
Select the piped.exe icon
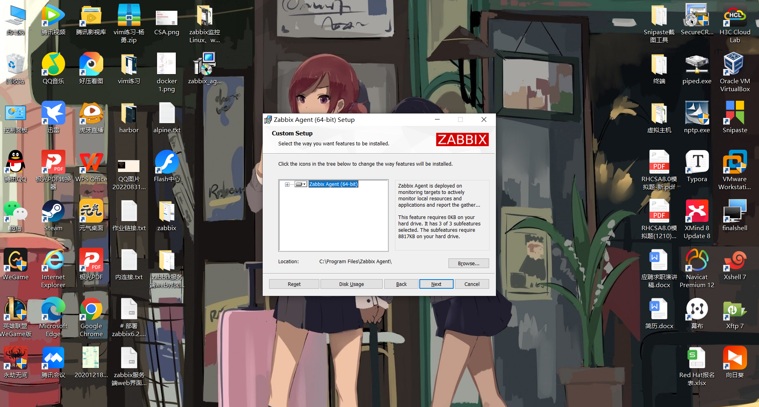pyautogui.click(x=697, y=68)
